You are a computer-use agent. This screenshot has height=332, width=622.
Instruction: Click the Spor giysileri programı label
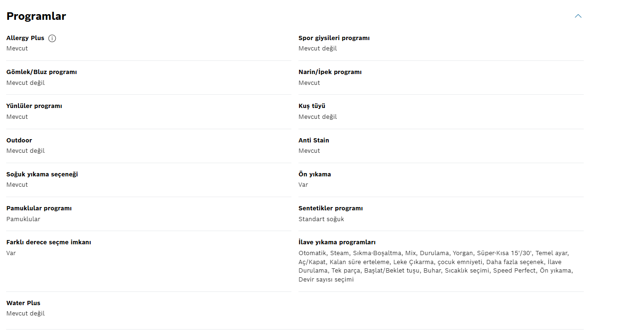click(334, 38)
